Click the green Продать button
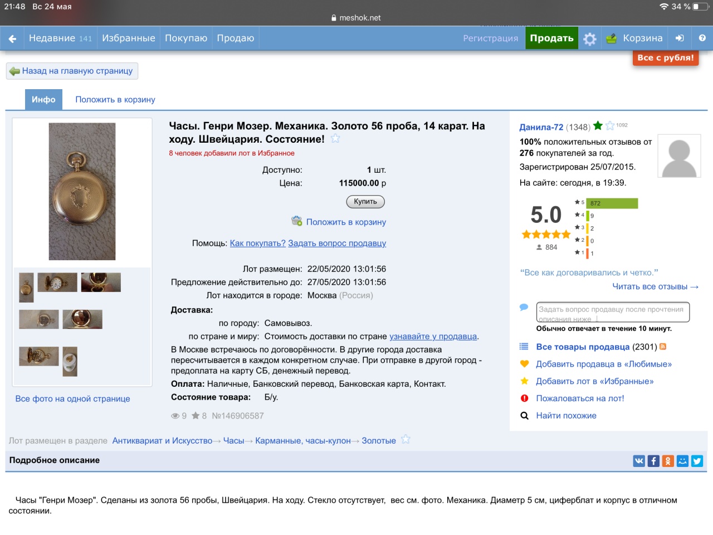The width and height of the screenshot is (713, 535). 551,38
